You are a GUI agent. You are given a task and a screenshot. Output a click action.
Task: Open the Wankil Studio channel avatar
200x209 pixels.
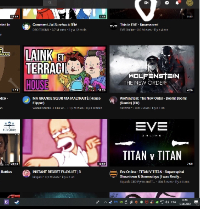[26, 100]
